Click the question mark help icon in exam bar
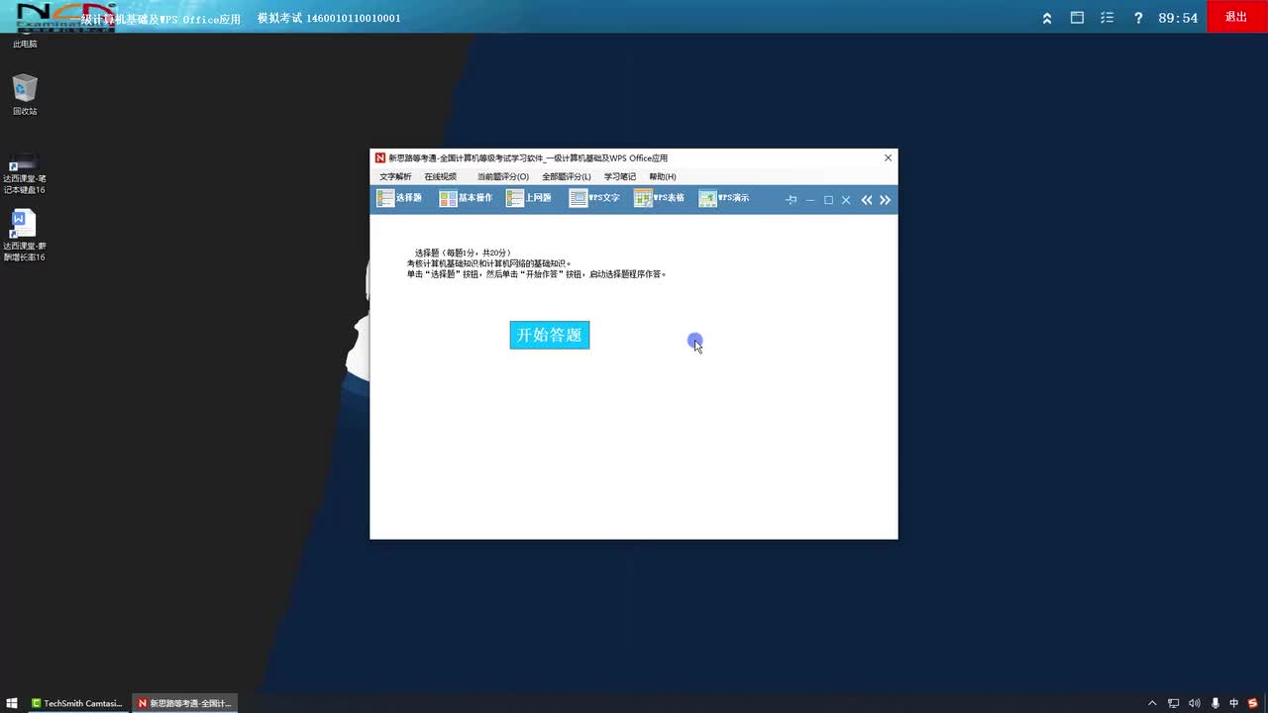 pos(1138,18)
